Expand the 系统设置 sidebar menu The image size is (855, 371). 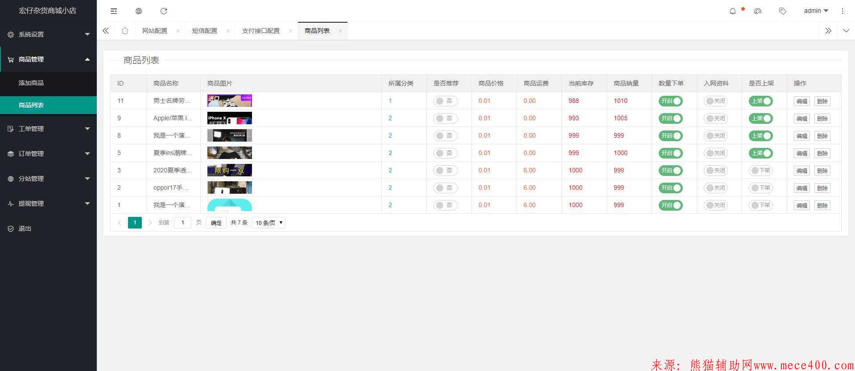tap(48, 34)
